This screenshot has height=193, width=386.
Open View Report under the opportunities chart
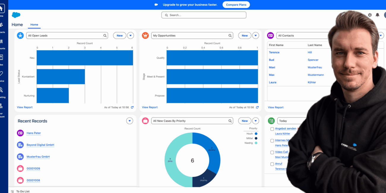coord(150,107)
